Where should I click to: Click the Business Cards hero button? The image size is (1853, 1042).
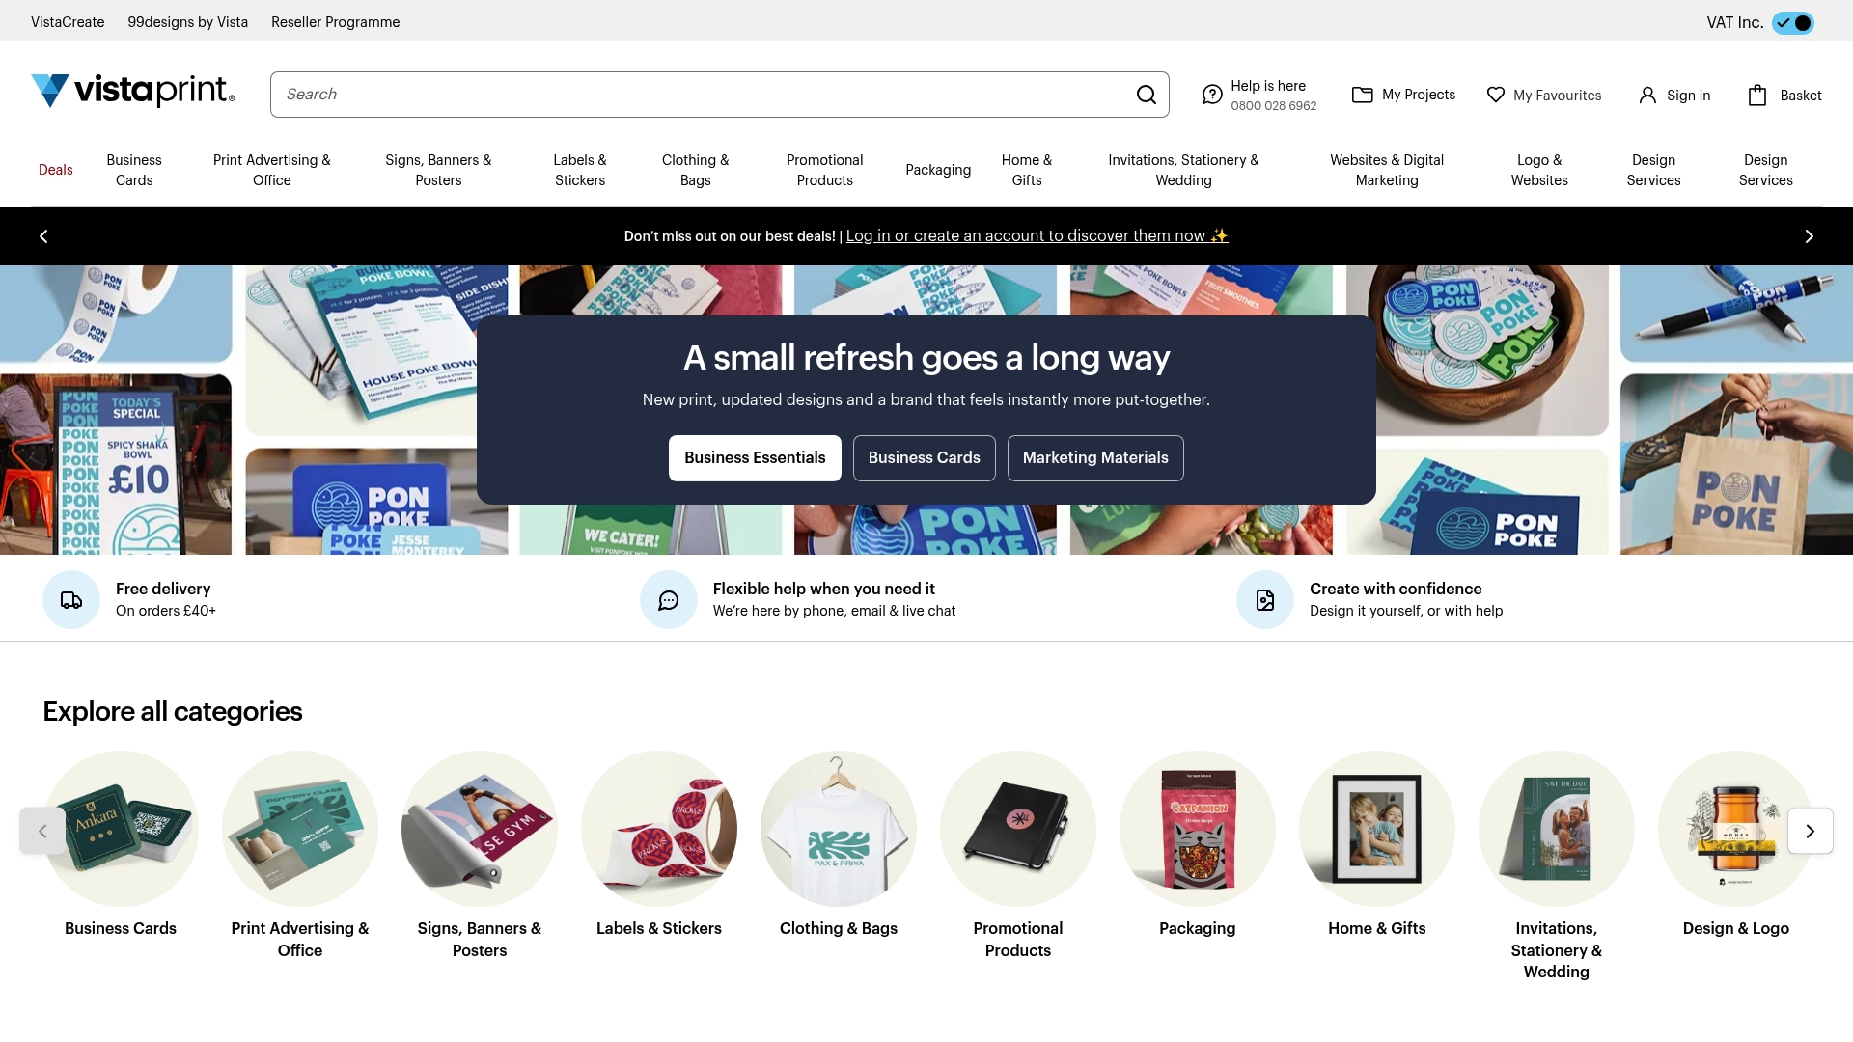click(x=924, y=458)
